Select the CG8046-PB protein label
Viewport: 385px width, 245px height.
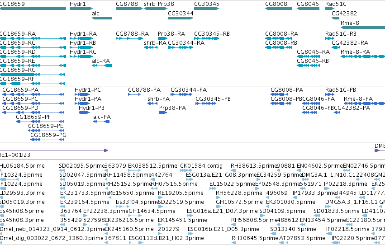pos(318,108)
